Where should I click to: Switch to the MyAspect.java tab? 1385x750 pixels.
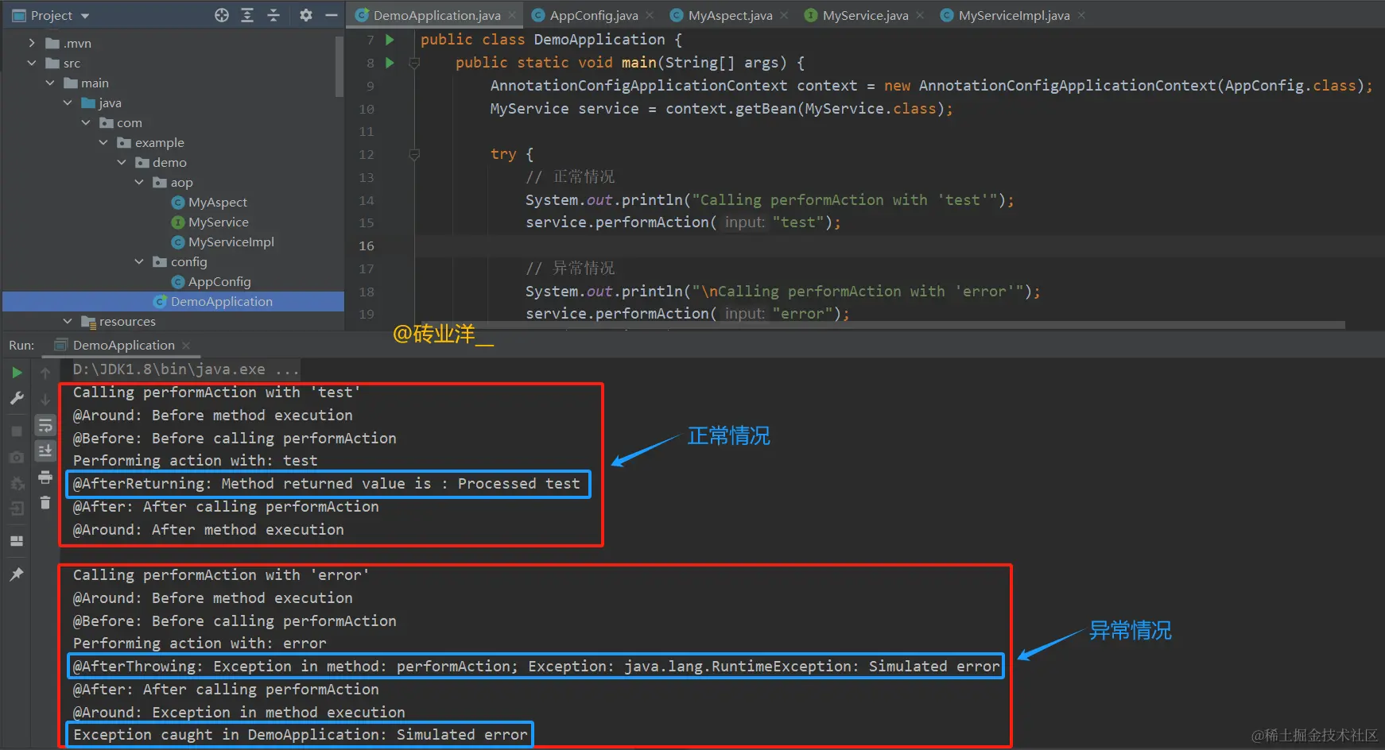coord(730,15)
